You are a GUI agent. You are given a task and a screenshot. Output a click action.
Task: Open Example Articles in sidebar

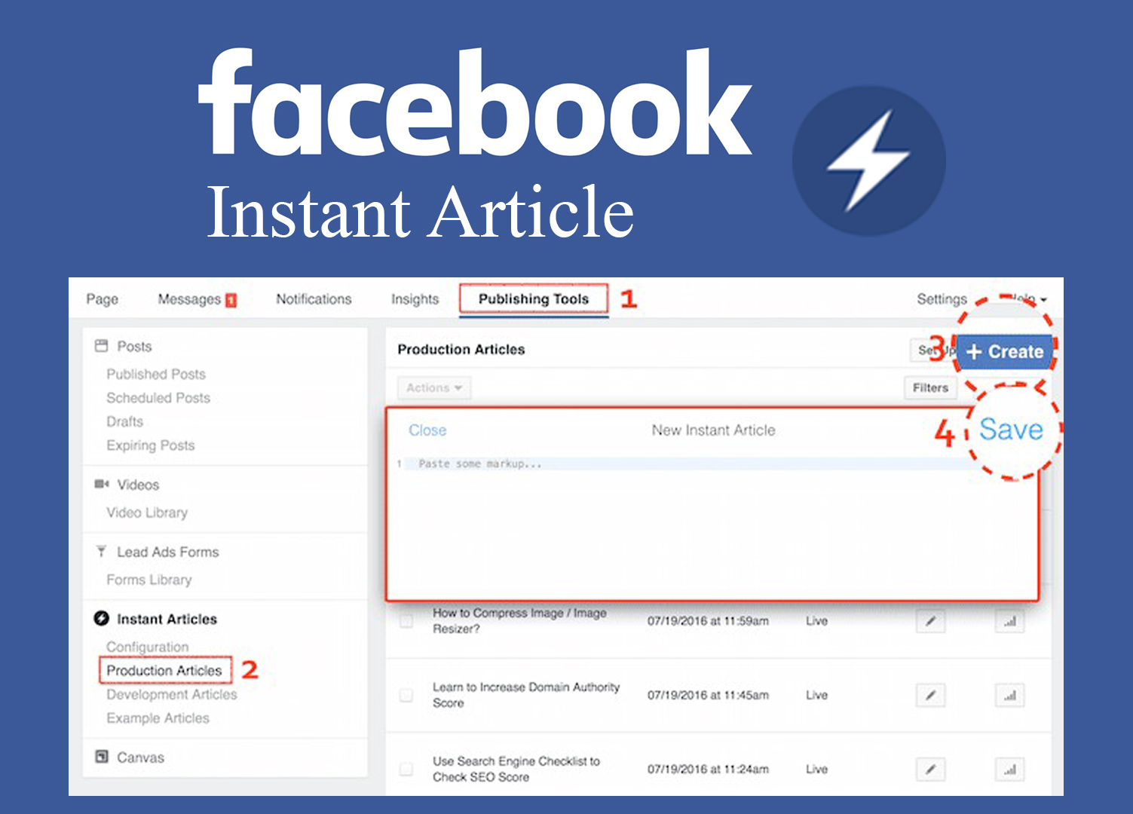click(x=158, y=718)
